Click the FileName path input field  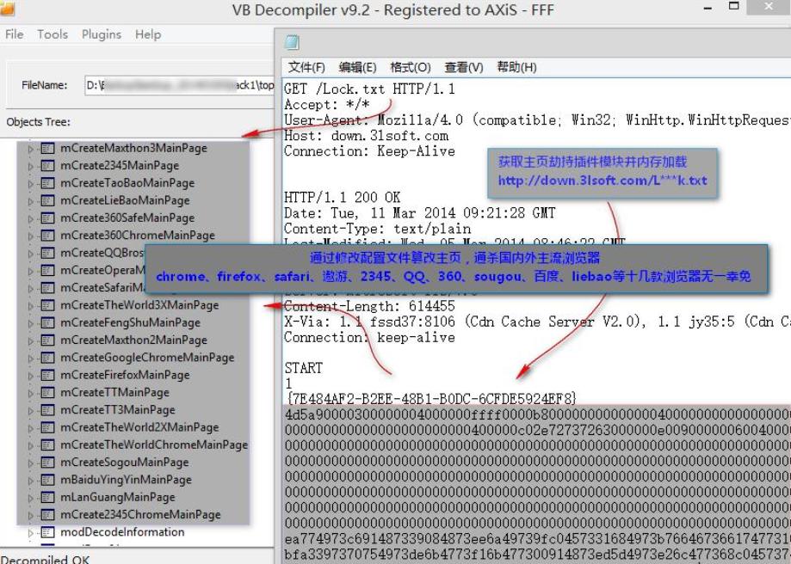180,85
